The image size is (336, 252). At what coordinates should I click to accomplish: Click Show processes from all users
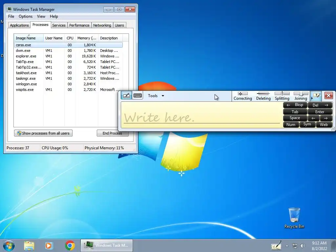click(43, 133)
